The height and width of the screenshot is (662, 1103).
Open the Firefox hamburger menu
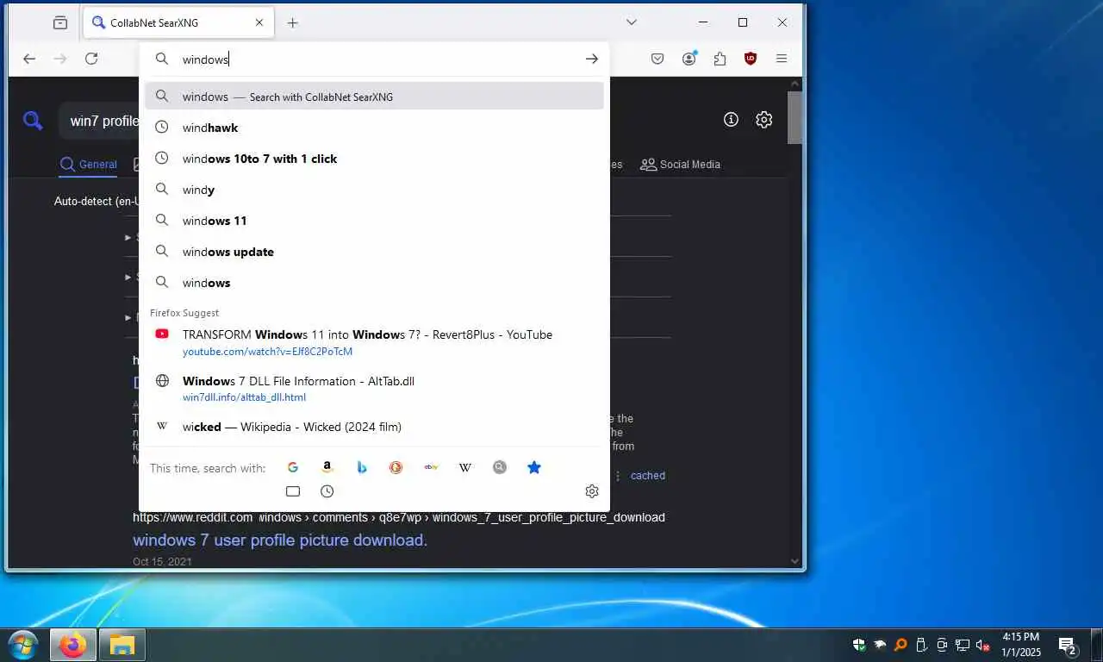pyautogui.click(x=782, y=59)
